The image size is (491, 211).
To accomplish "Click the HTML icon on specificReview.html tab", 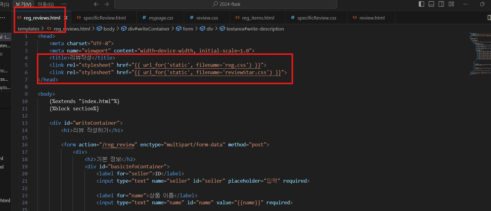I will [79, 18].
